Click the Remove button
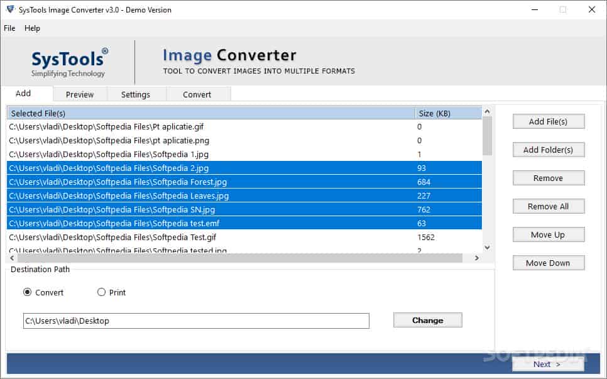Image resolution: width=607 pixels, height=379 pixels. 548,178
